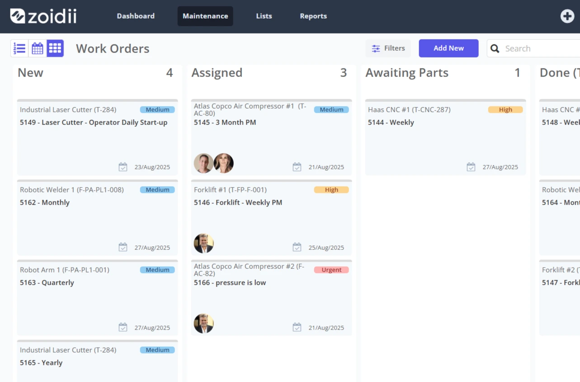Click Urgent badge on order 5166
The height and width of the screenshot is (382, 580).
tap(331, 270)
